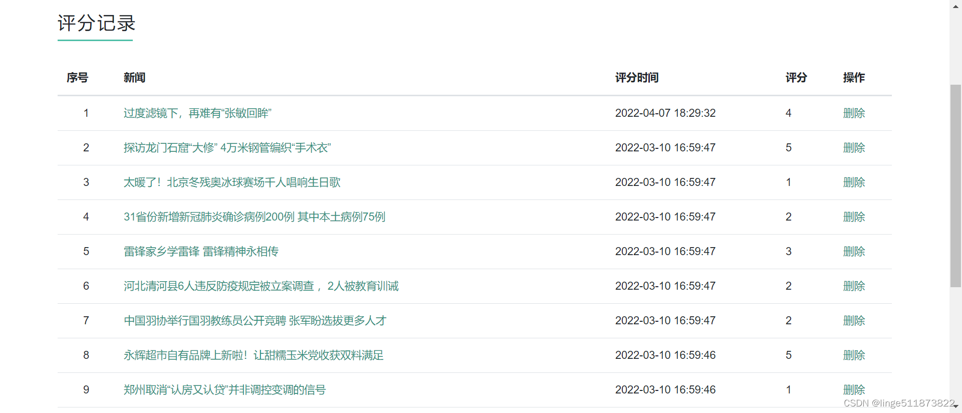
Task: Open news 永辉超市自有品牌上新啦
Action: tap(254, 355)
